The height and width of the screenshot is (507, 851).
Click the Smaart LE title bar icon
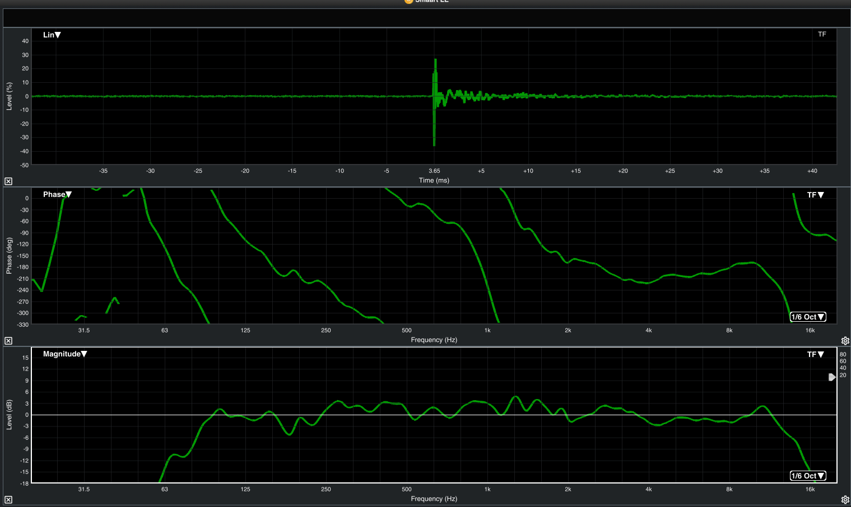tap(408, 1)
